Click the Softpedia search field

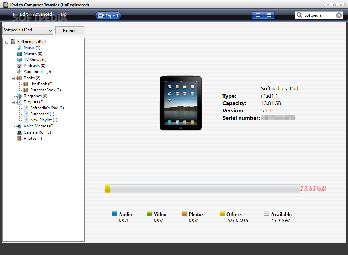319,15
